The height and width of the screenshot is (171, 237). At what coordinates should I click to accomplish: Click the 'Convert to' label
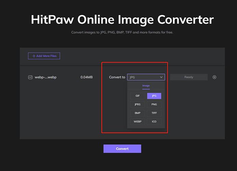click(117, 77)
